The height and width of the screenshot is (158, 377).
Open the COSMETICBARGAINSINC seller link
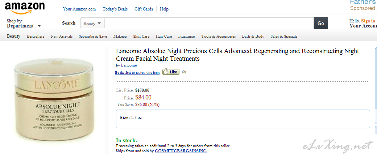181,151
